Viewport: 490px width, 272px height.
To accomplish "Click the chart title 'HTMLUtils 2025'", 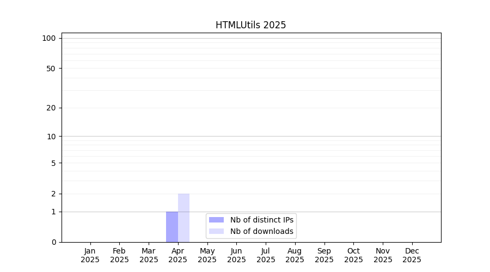I will coord(250,25).
